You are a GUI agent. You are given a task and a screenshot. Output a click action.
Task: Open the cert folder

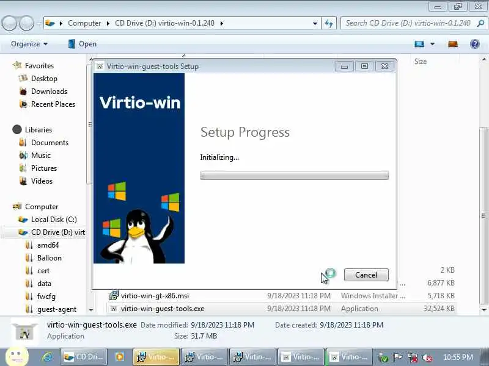43,271
